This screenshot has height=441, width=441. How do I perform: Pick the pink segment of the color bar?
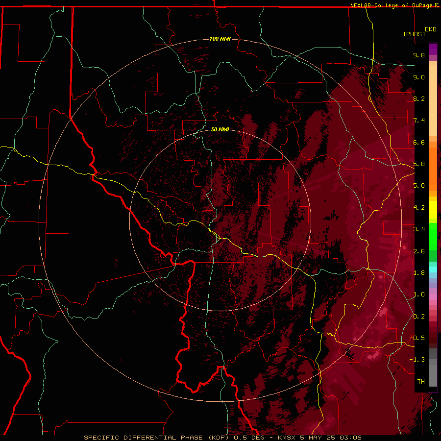click(433, 297)
